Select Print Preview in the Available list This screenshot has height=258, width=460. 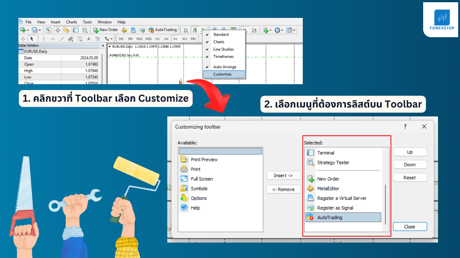(x=203, y=159)
